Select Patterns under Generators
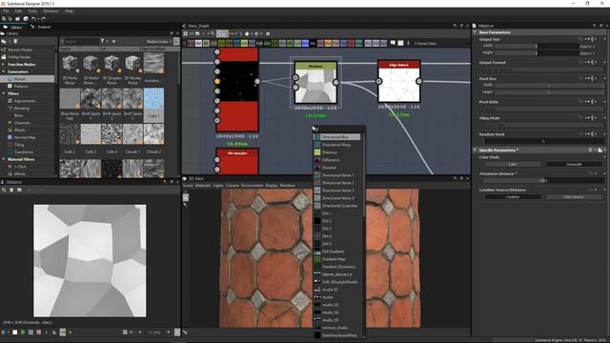 (21, 87)
